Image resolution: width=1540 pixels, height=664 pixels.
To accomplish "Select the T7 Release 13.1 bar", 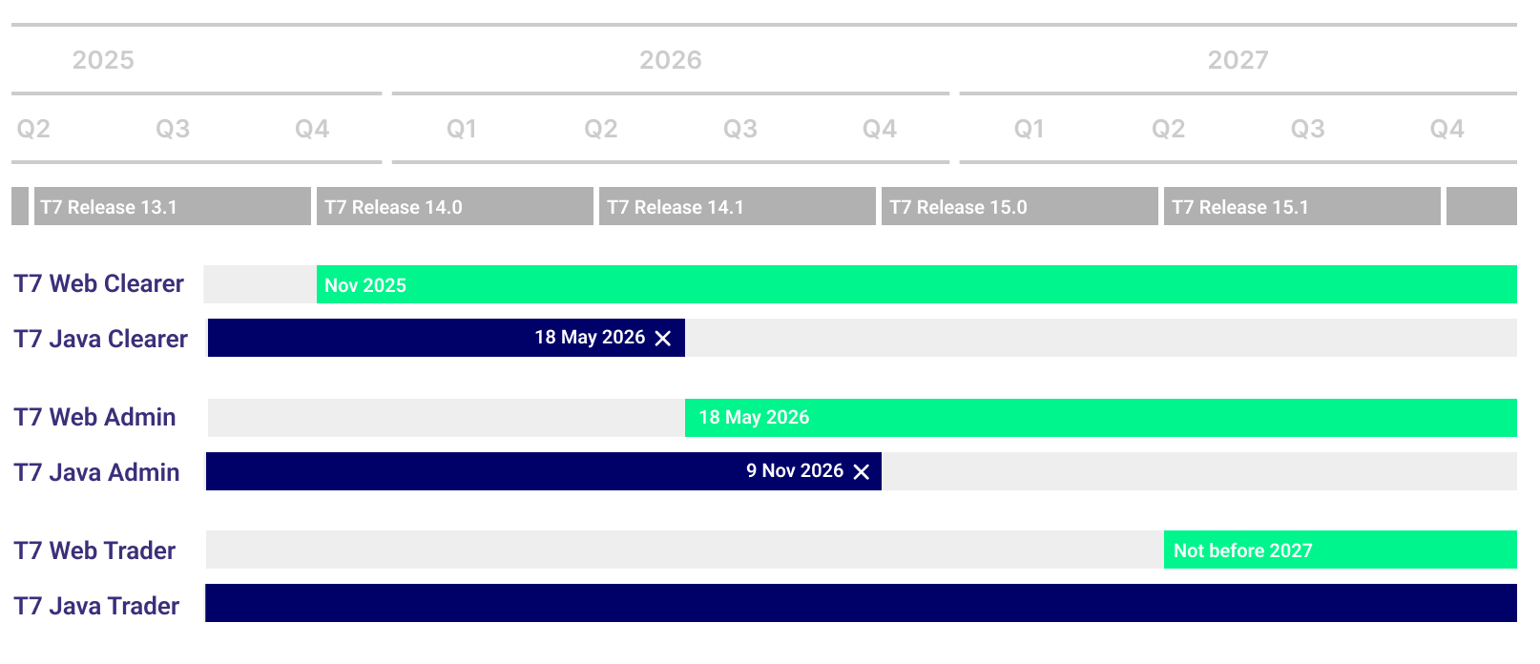I will [172, 207].
